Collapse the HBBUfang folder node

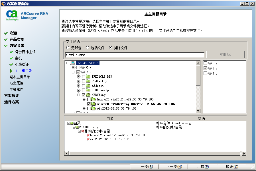click(x=78, y=95)
